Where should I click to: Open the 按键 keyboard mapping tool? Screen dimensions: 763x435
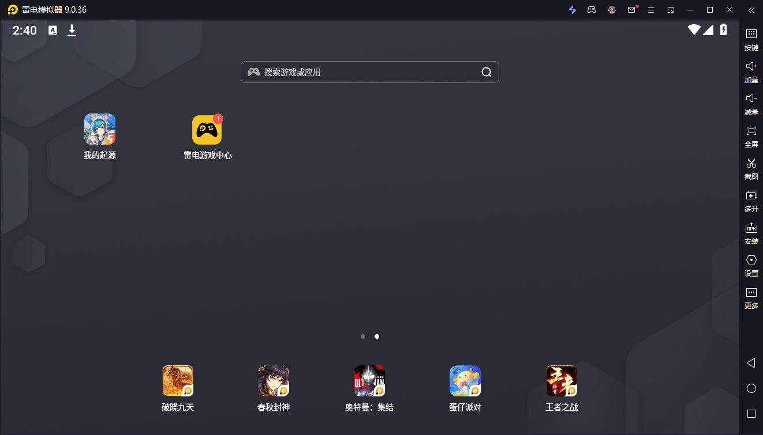pyautogui.click(x=751, y=40)
